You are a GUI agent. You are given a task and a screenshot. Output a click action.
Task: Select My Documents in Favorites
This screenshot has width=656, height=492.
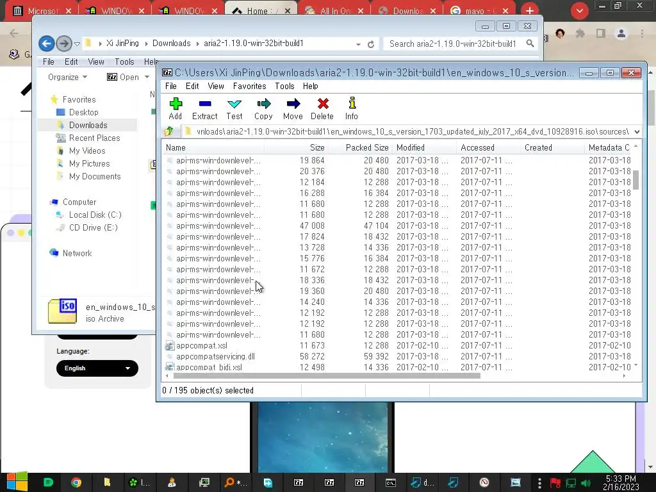(95, 177)
